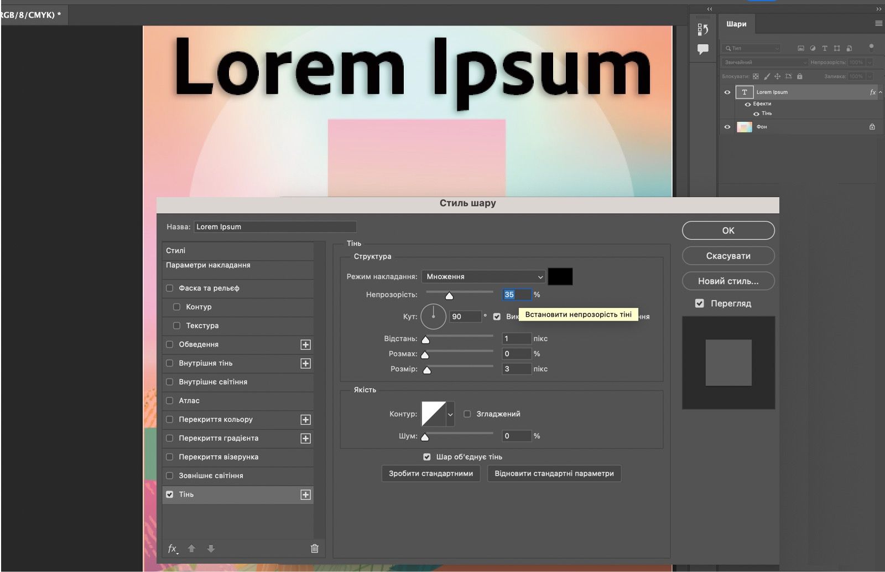Viewport: 885px width, 572px height.
Task: Switch to the Шари panel tab
Action: tap(736, 24)
